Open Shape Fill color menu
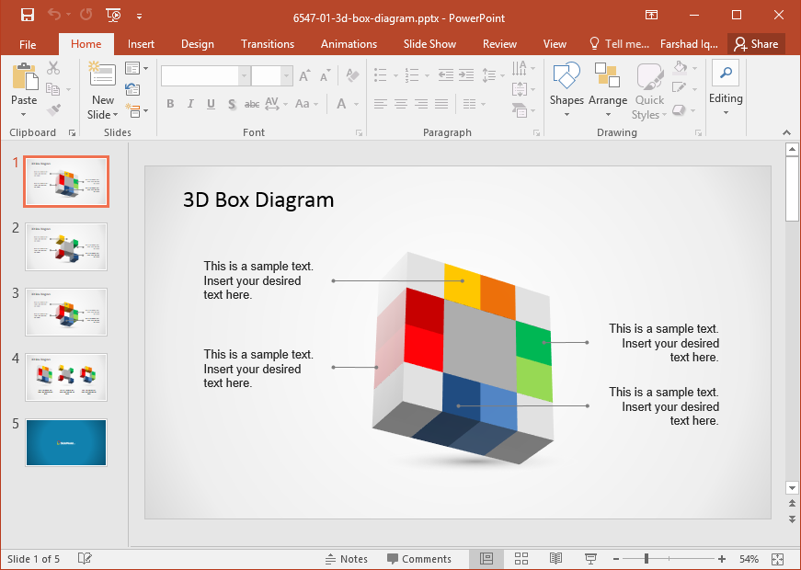 point(684,67)
